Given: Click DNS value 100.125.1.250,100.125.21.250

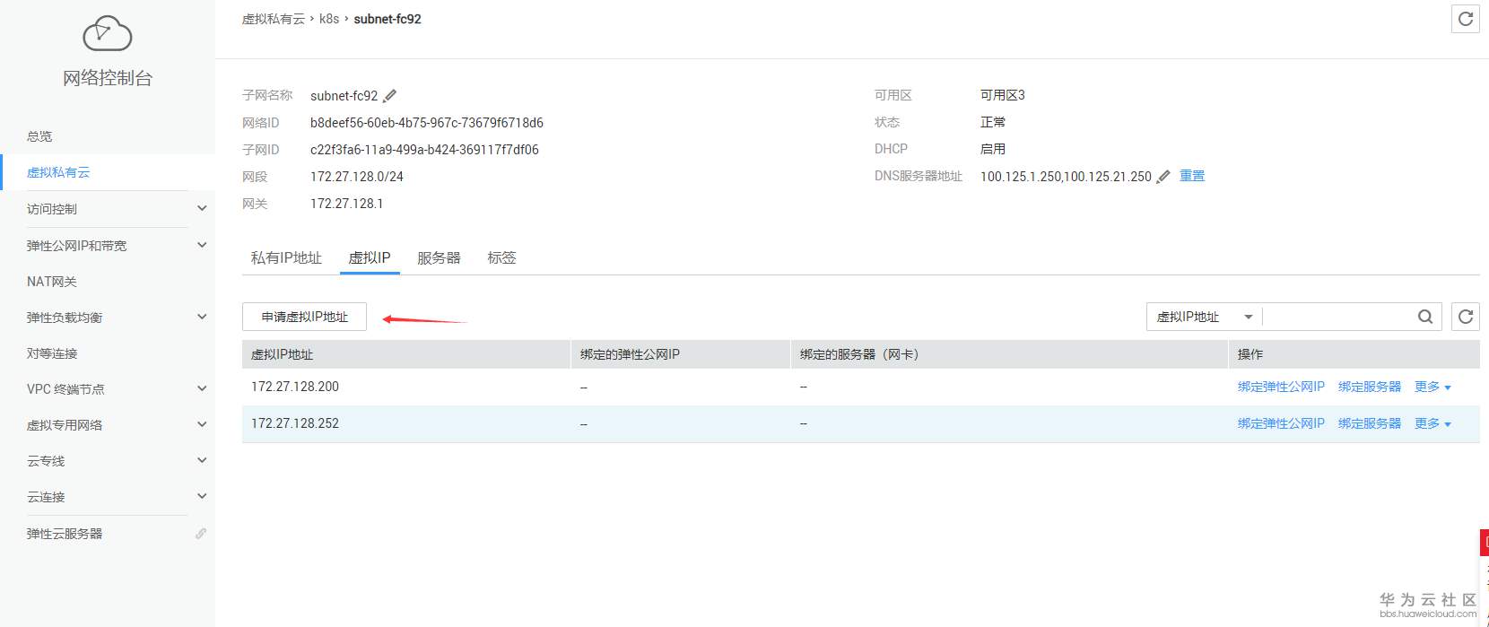Looking at the screenshot, I should coord(1066,177).
